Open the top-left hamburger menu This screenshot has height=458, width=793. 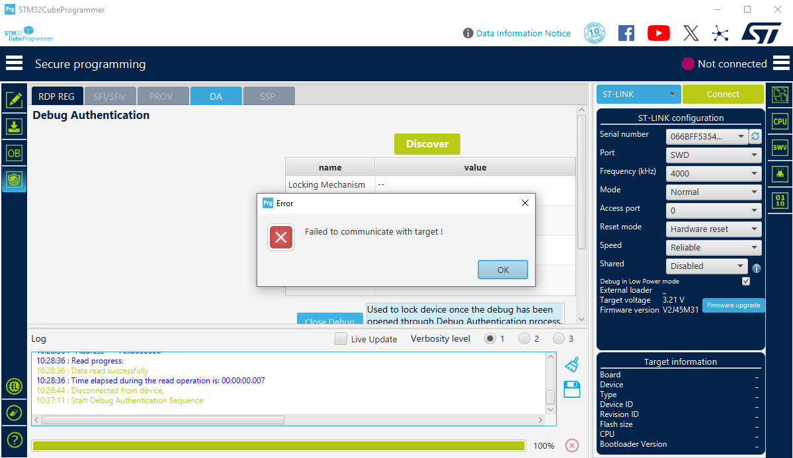pos(14,63)
